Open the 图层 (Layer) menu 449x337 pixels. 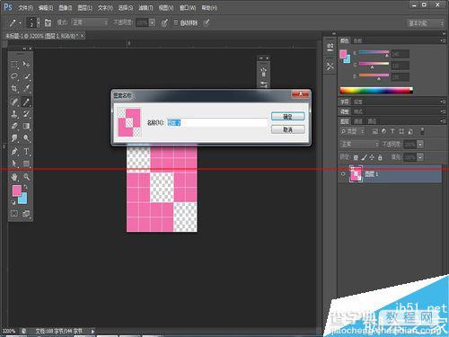coord(85,8)
